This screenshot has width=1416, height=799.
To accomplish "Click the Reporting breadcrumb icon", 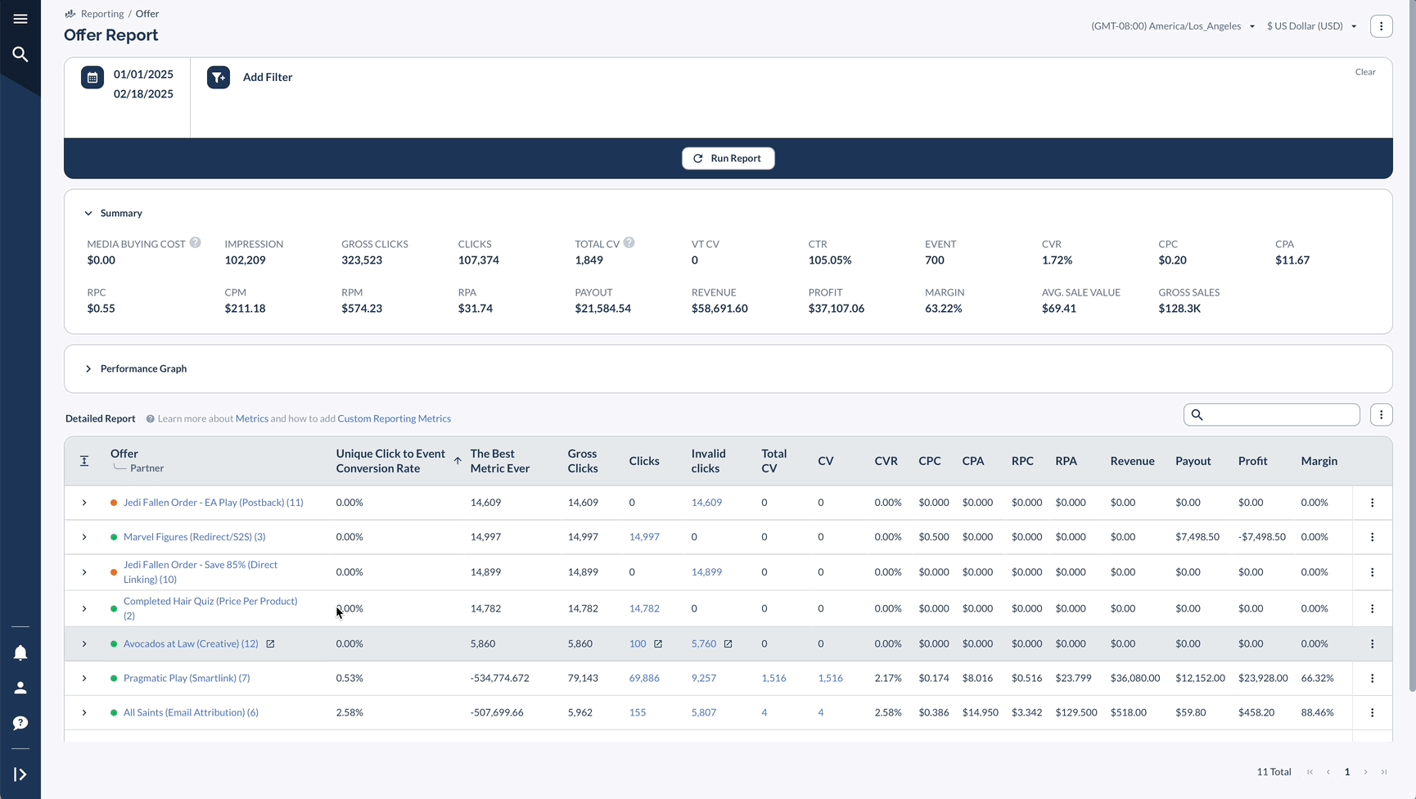I will (70, 14).
